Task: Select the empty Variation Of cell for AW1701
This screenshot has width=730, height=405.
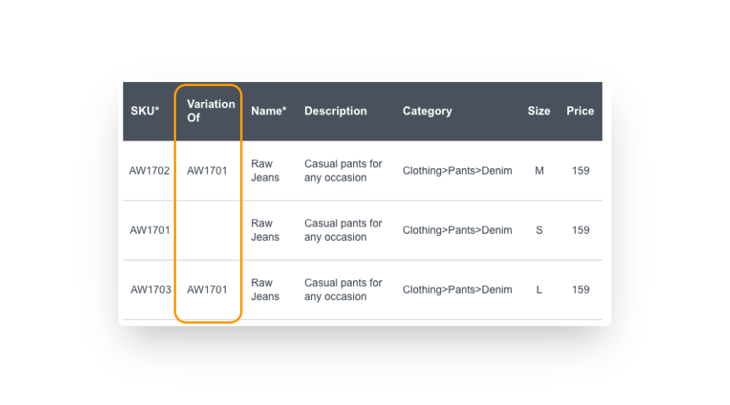Action: pyautogui.click(x=208, y=231)
